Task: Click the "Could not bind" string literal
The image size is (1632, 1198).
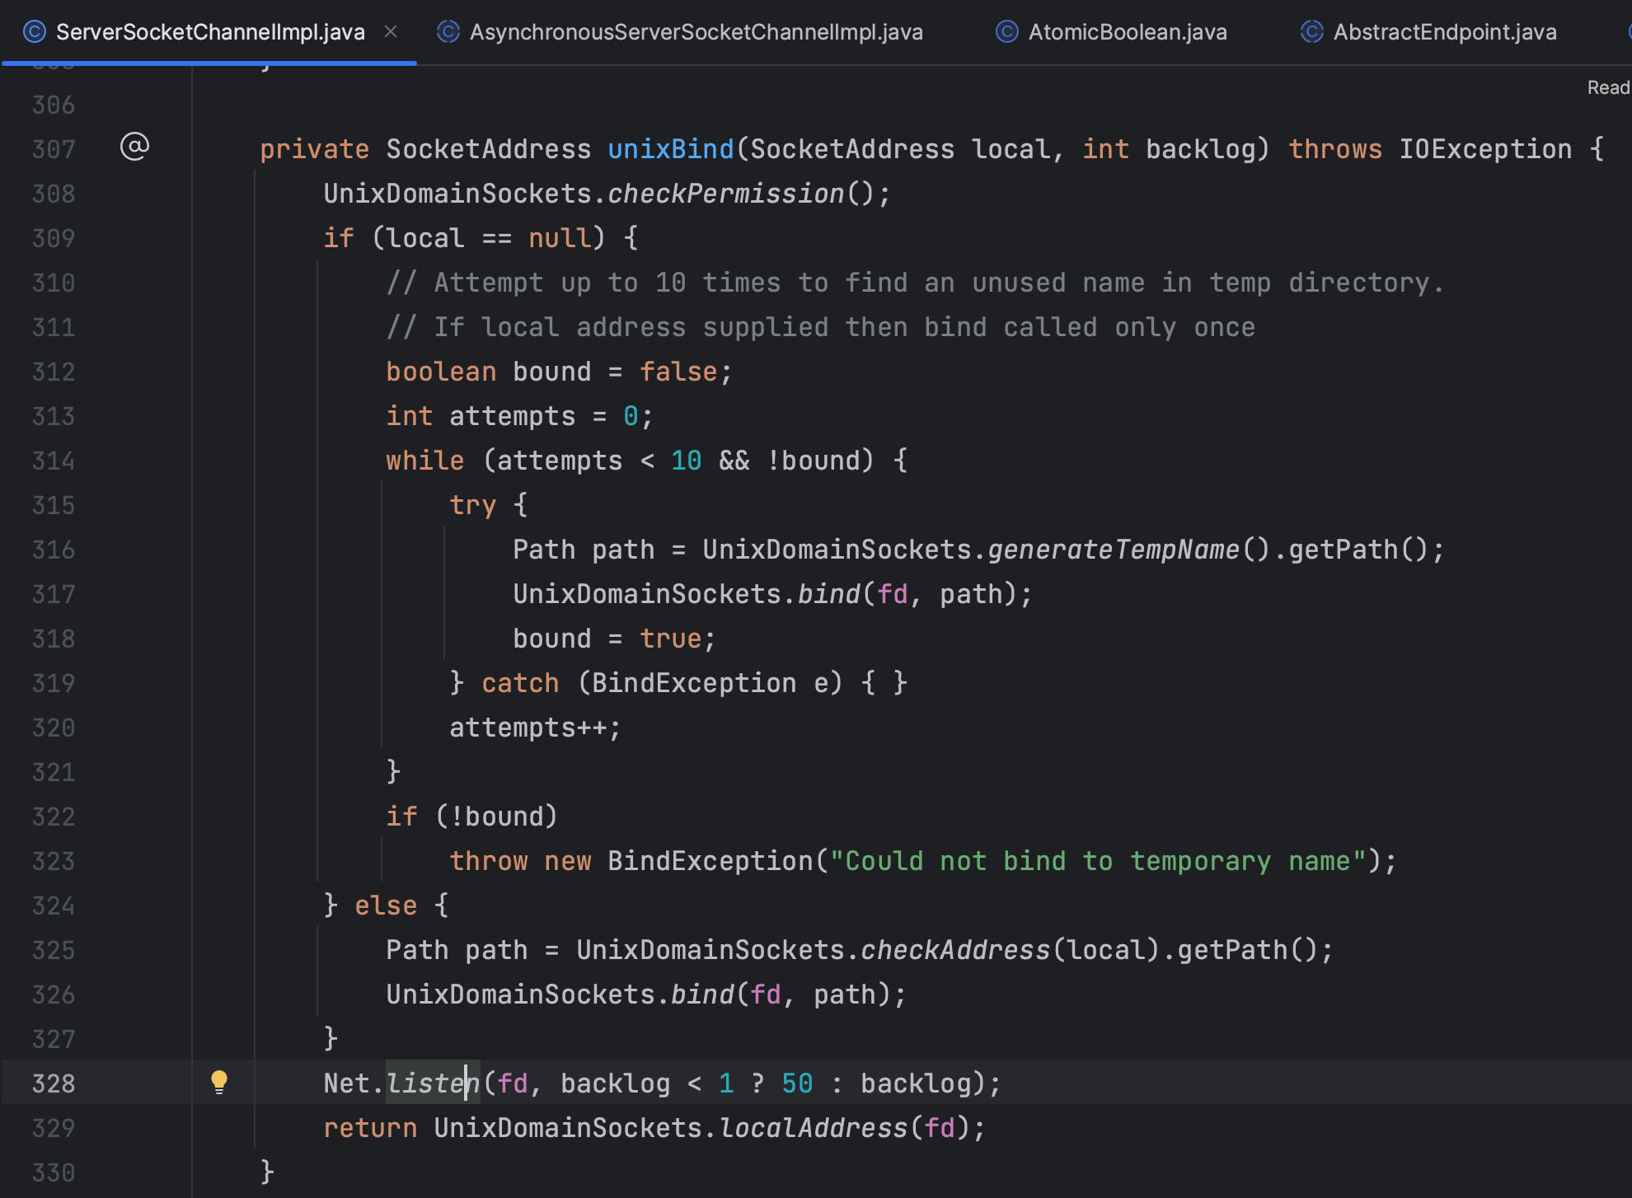Action: [x=1096, y=861]
